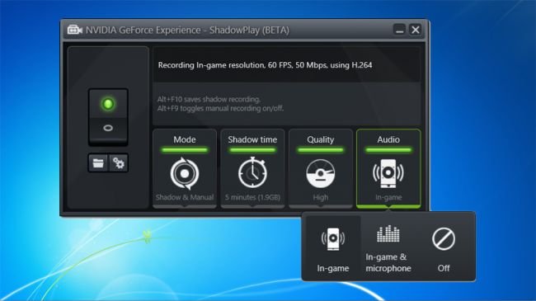Set audio recording to Off
The width and height of the screenshot is (536, 301).
coord(444,247)
